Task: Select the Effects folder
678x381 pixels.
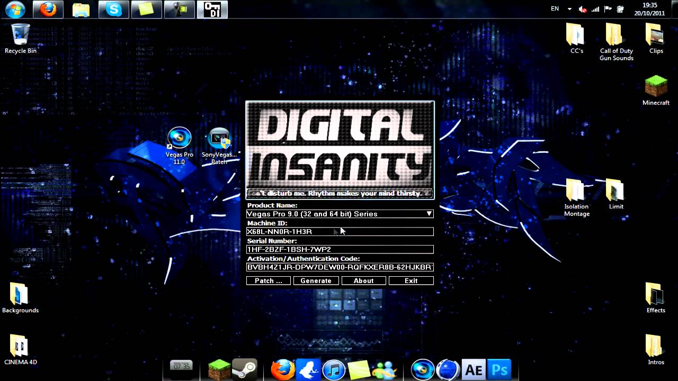Action: [x=656, y=298]
